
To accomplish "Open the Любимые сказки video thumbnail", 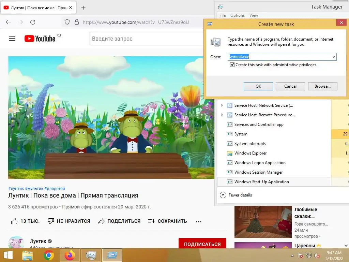I will point(263,222).
